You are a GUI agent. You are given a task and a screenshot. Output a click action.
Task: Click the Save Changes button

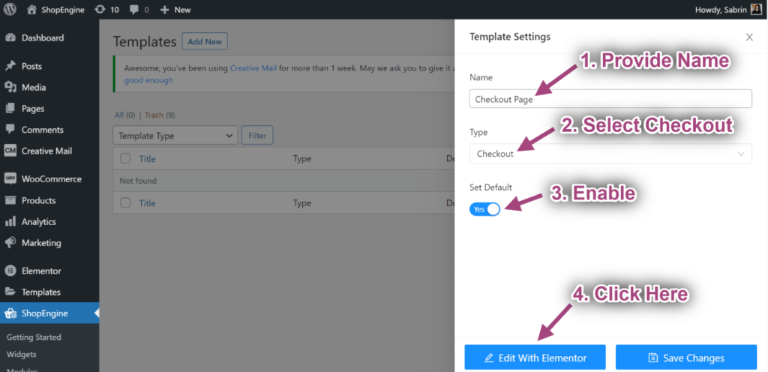click(686, 358)
